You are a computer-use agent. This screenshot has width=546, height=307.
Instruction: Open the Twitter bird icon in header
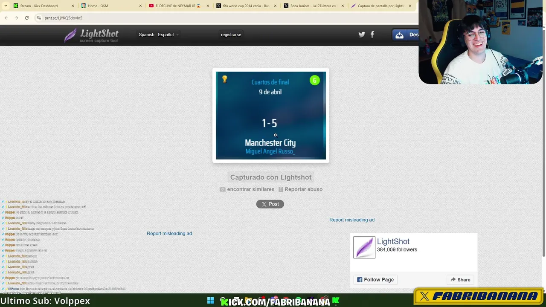pos(362,35)
